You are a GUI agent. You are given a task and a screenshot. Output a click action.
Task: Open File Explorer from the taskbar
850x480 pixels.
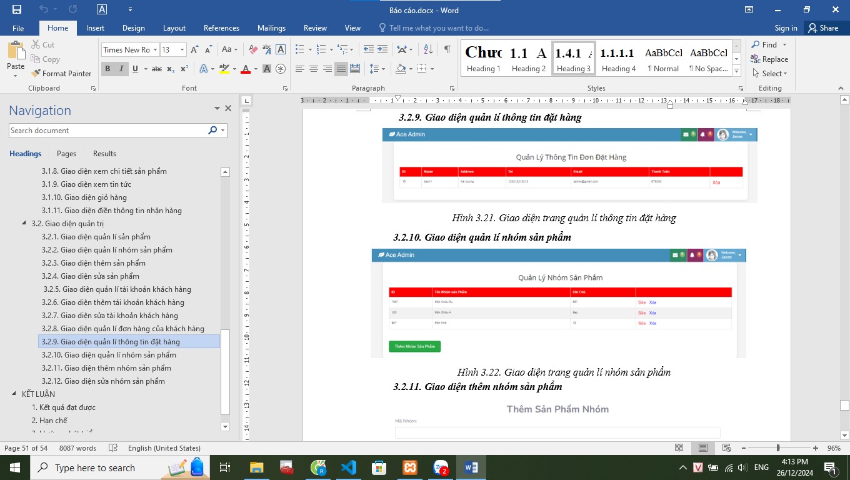256,467
